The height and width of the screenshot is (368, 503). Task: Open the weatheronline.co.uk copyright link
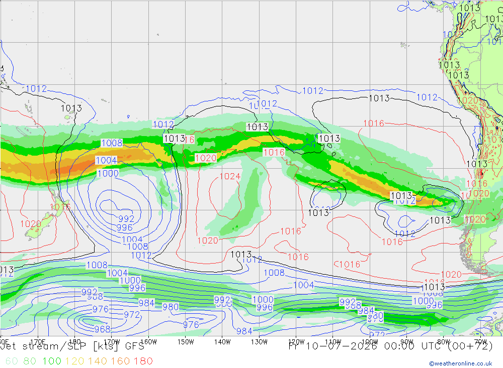pyautogui.click(x=461, y=363)
